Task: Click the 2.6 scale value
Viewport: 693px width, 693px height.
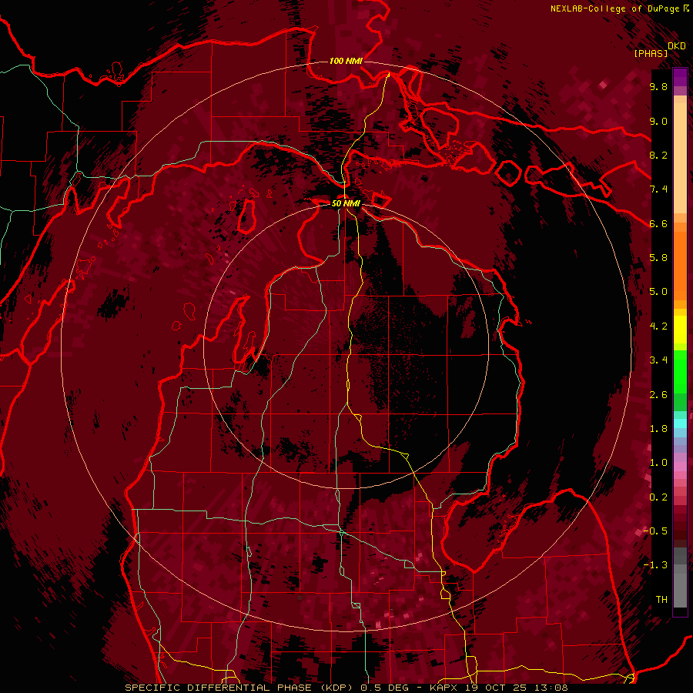Action: pyautogui.click(x=658, y=395)
